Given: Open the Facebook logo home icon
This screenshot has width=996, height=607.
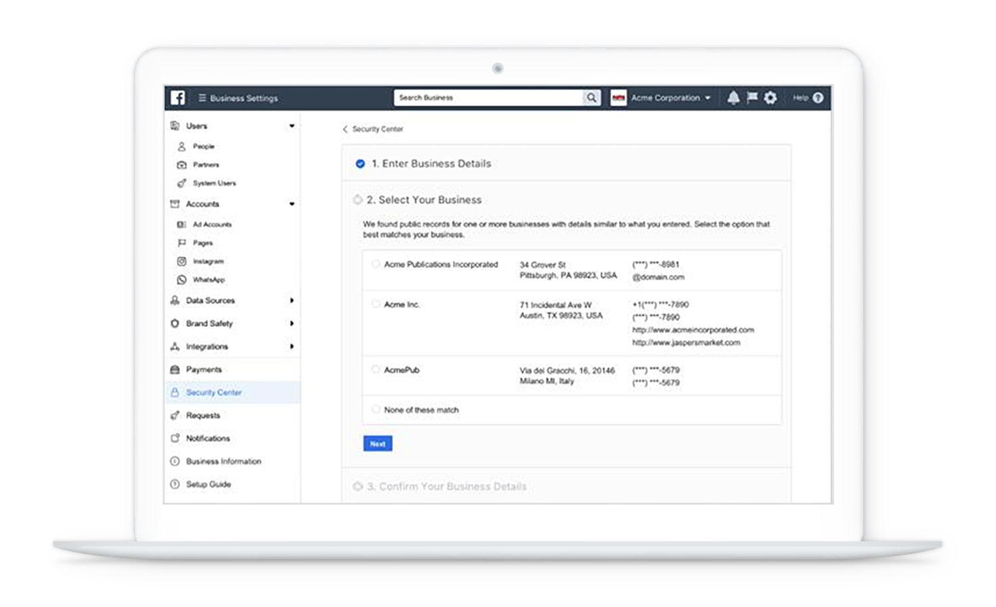Looking at the screenshot, I should pyautogui.click(x=178, y=98).
